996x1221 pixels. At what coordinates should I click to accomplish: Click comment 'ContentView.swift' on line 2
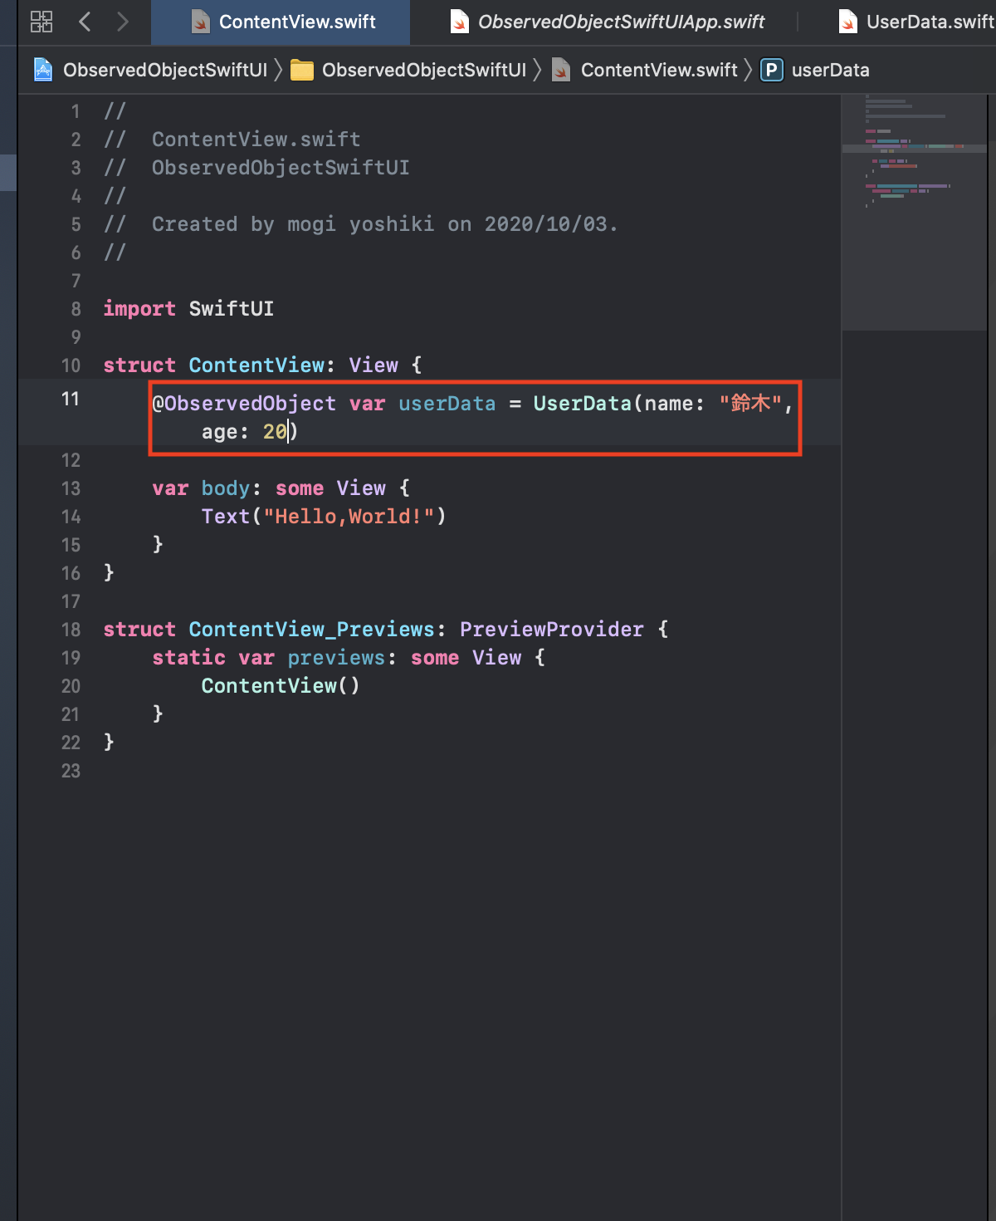click(256, 140)
